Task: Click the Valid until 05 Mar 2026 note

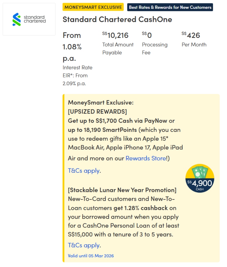Action: tap(91, 256)
